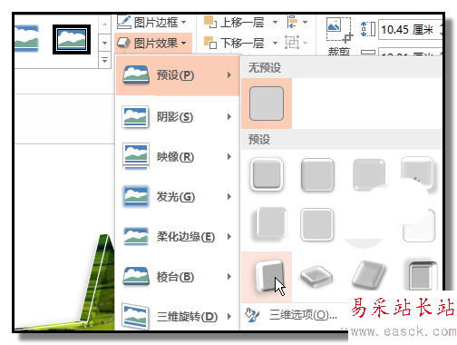Image resolution: width=457 pixels, height=345 pixels.
Task: Choose first preset in first row
Action: tap(267, 174)
